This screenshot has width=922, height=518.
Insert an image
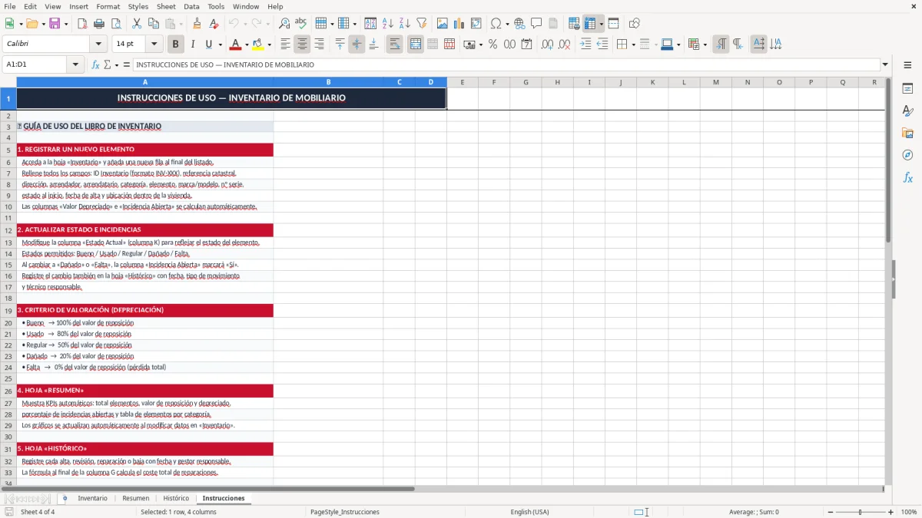[x=443, y=24]
